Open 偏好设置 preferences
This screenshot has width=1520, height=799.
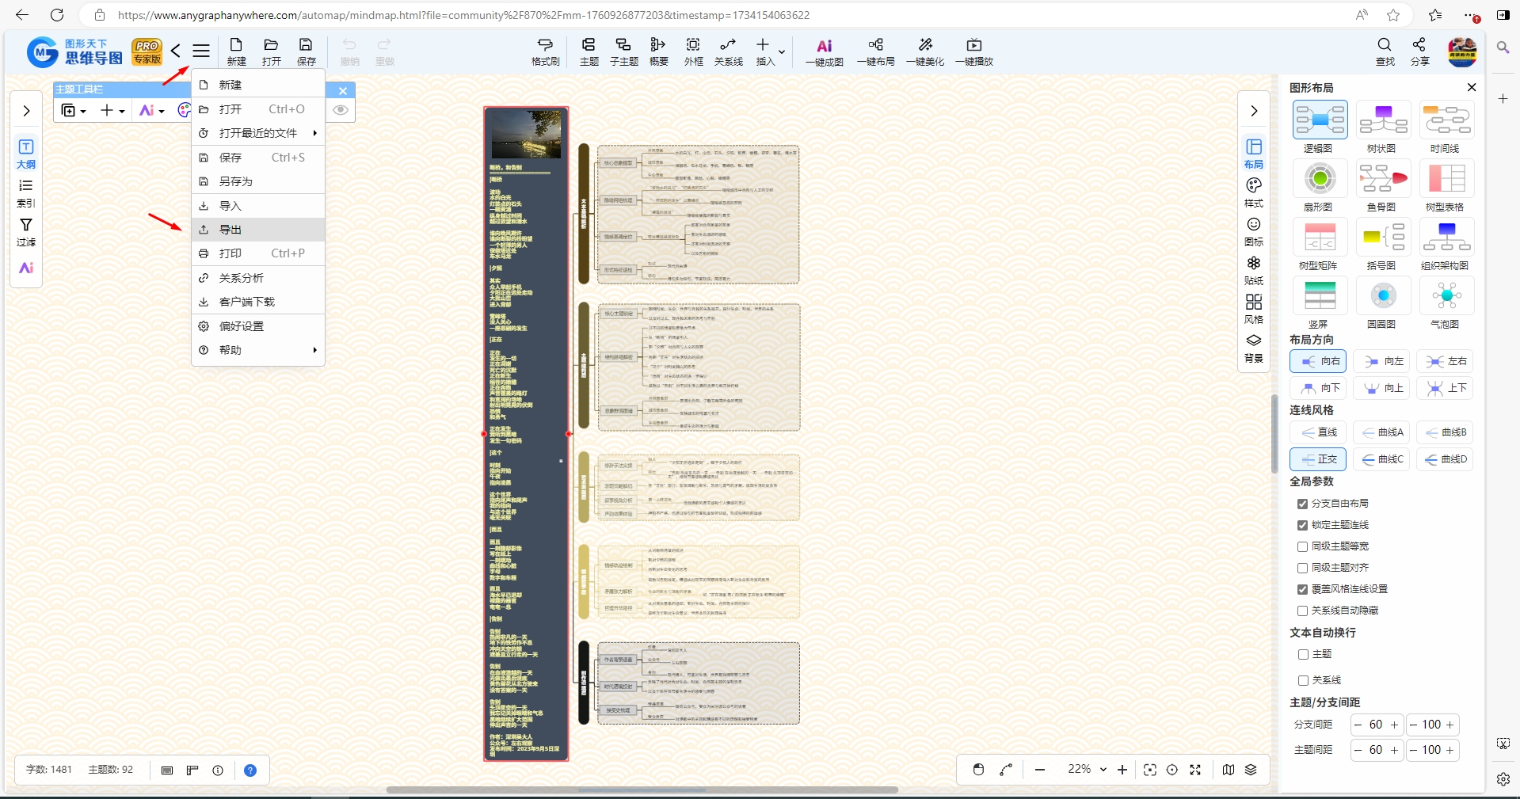coord(259,326)
